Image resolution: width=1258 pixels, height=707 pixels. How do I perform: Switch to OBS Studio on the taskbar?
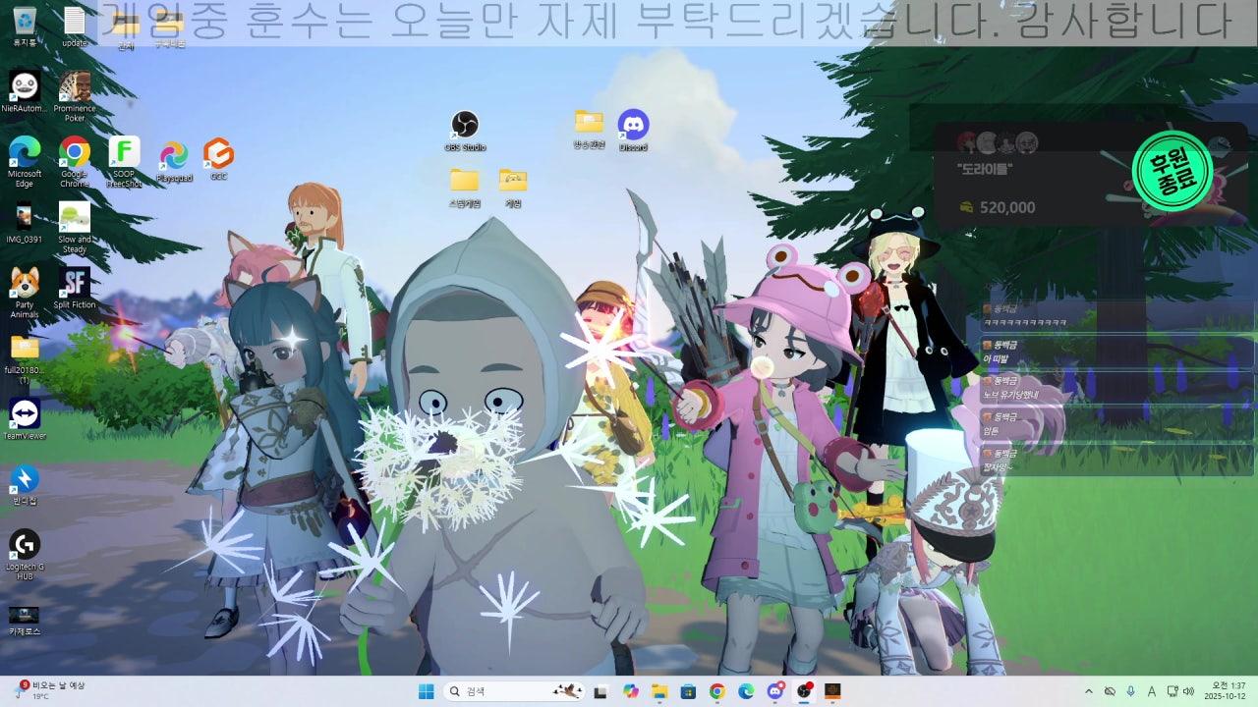804,691
